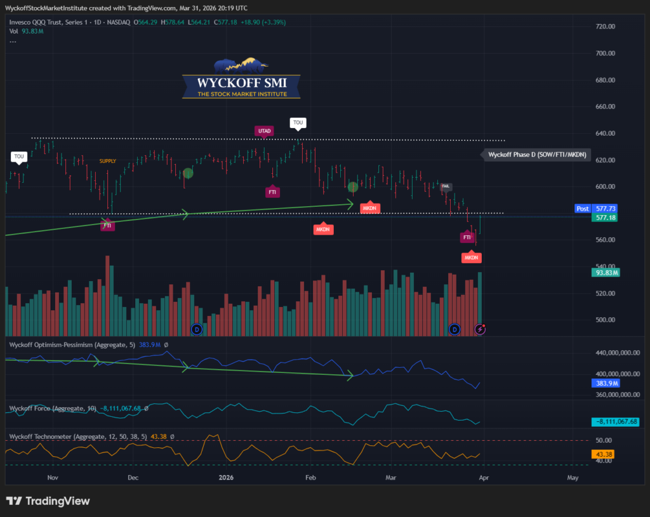Select the TOU label above the late-January peak

pyautogui.click(x=297, y=122)
